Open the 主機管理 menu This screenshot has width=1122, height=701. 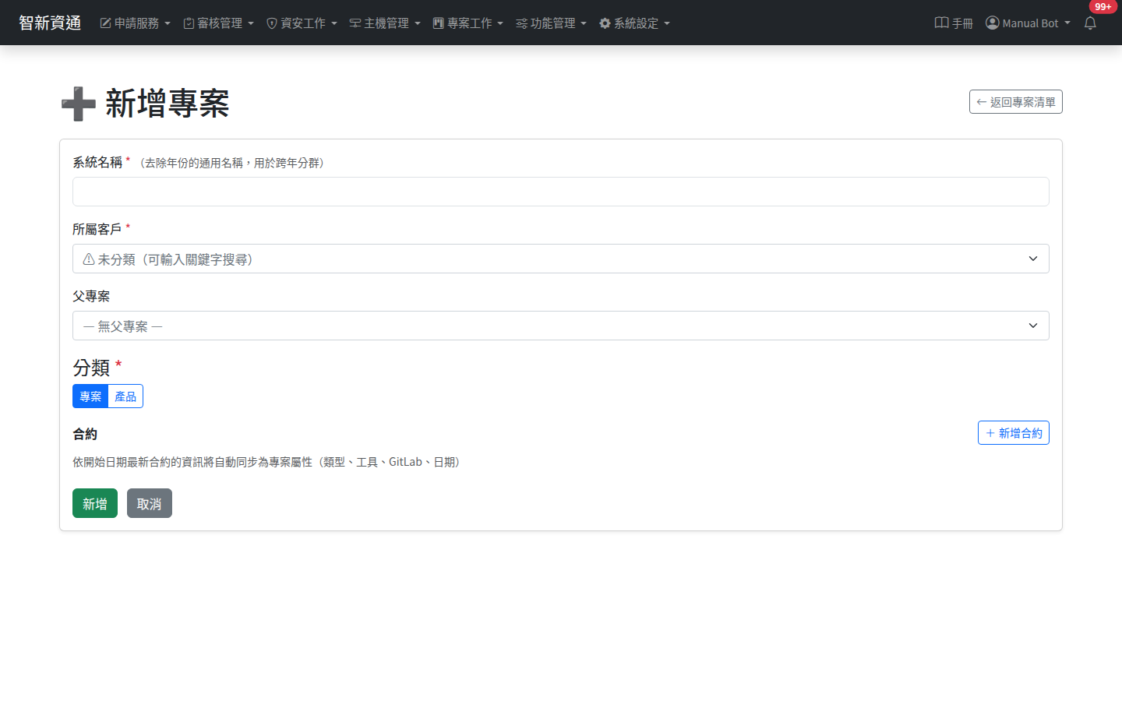coord(385,23)
